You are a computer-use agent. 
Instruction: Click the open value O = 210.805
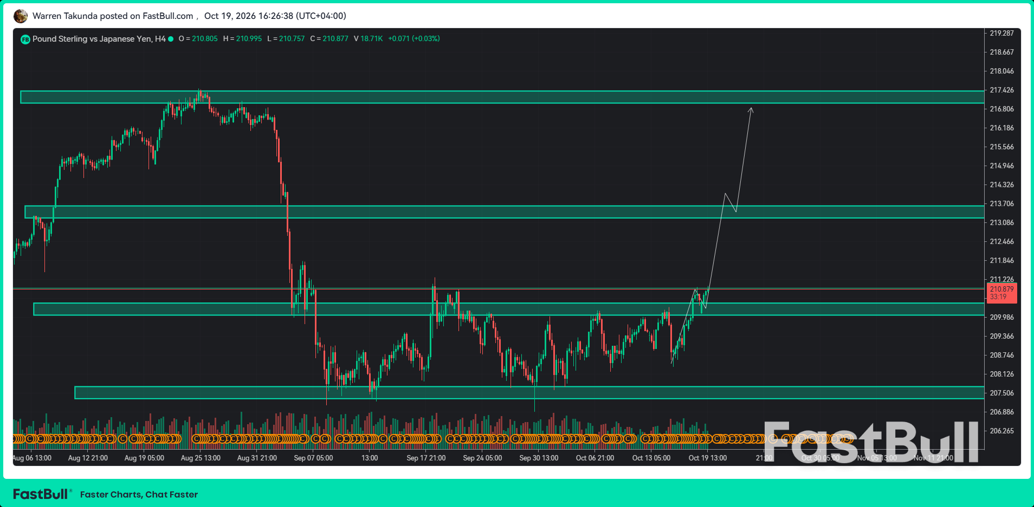click(198, 39)
